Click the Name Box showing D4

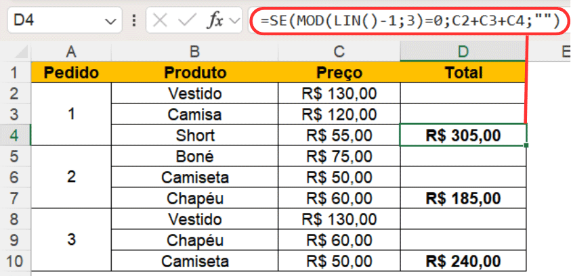tap(54, 21)
